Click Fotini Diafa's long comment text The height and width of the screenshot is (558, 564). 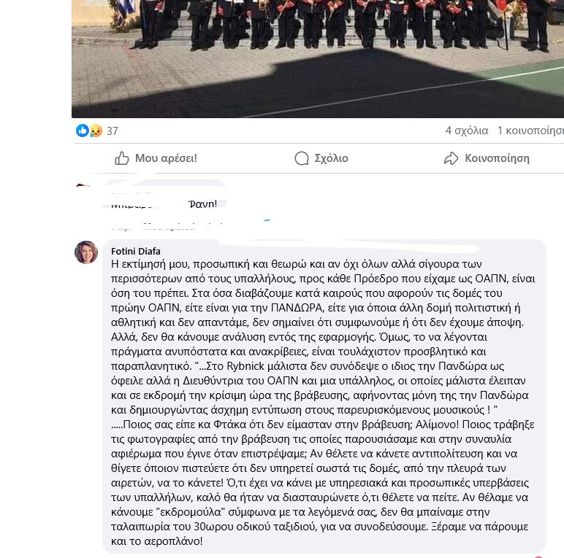point(323,403)
